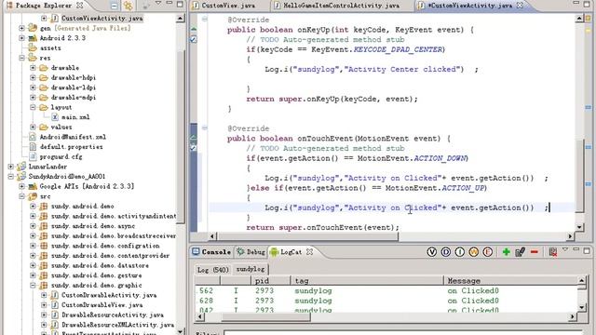Select CustomViewActivity.java in Package Explorer

click(x=102, y=18)
